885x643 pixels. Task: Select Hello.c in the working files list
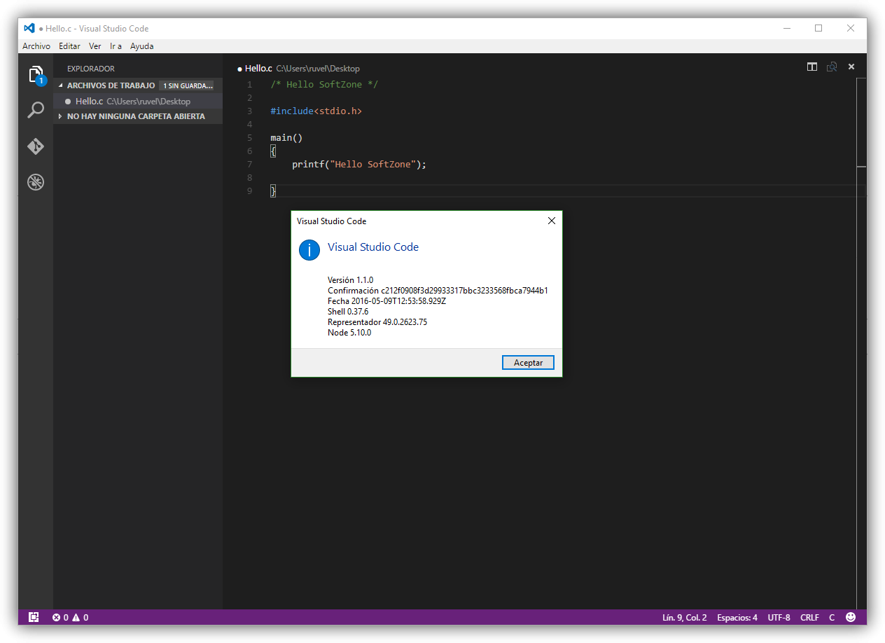[138, 101]
